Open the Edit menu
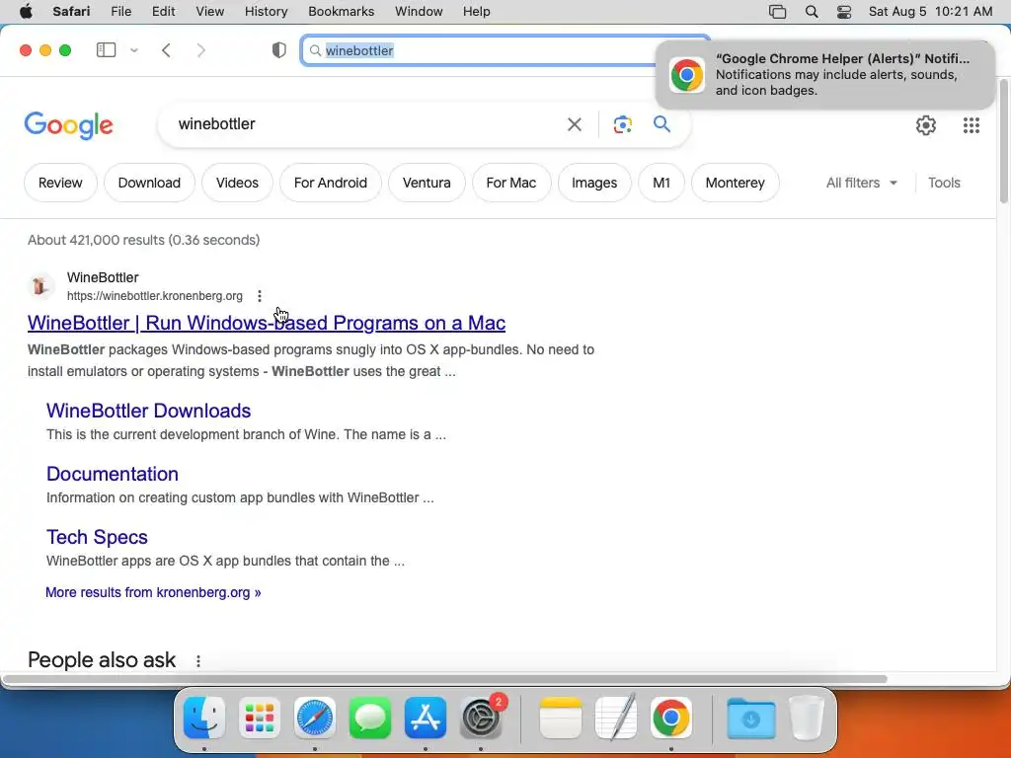The image size is (1011, 758). click(x=163, y=12)
